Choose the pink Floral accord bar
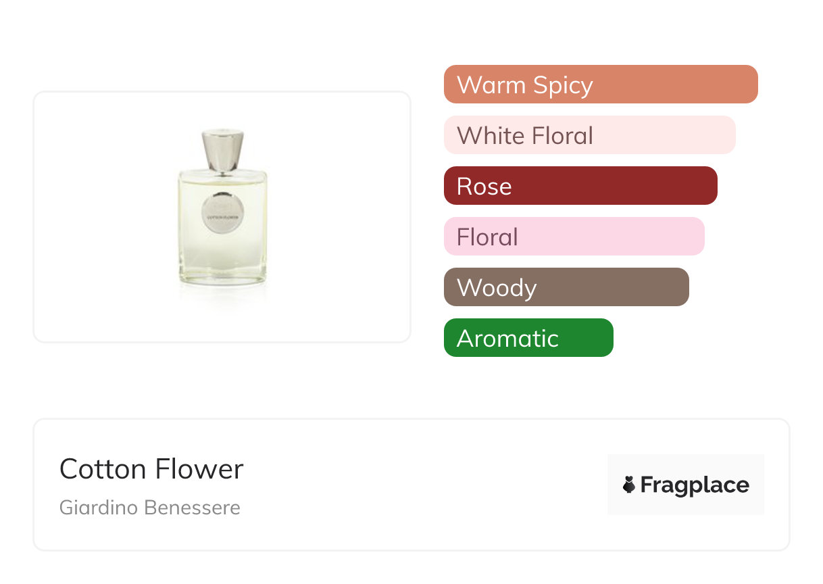The width and height of the screenshot is (823, 584). [x=574, y=237]
